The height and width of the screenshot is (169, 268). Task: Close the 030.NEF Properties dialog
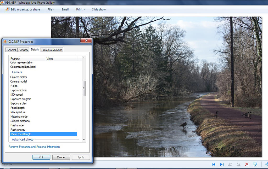(86, 41)
